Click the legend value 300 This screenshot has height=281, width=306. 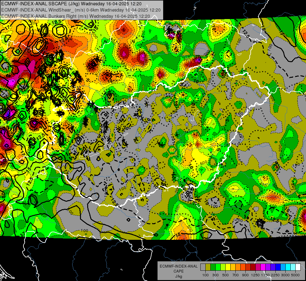pyautogui.click(x=215, y=275)
